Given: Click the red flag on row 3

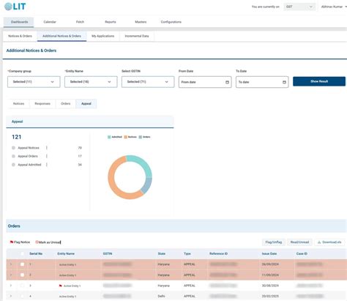Looking at the screenshot, I should 61,286.
